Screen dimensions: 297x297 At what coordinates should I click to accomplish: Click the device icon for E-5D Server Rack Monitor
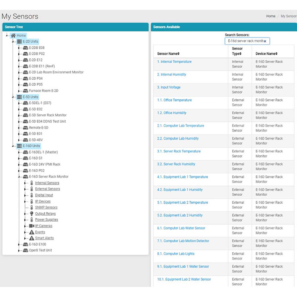pos(25,115)
